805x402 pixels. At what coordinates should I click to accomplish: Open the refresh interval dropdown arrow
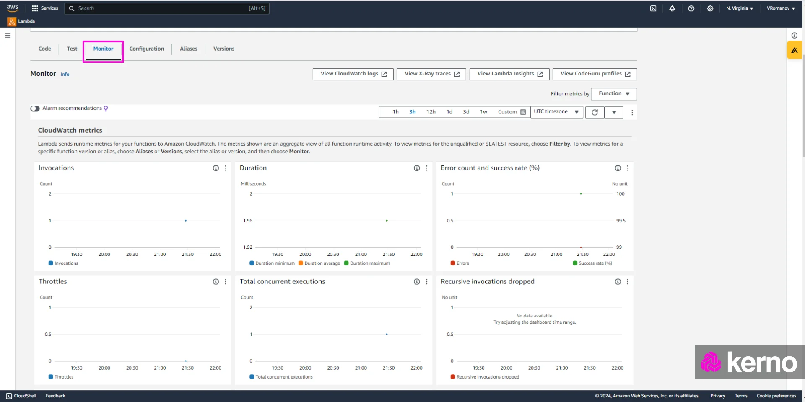pos(614,112)
